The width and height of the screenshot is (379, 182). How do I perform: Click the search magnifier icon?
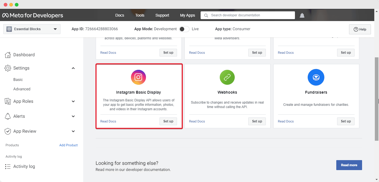(x=206, y=15)
